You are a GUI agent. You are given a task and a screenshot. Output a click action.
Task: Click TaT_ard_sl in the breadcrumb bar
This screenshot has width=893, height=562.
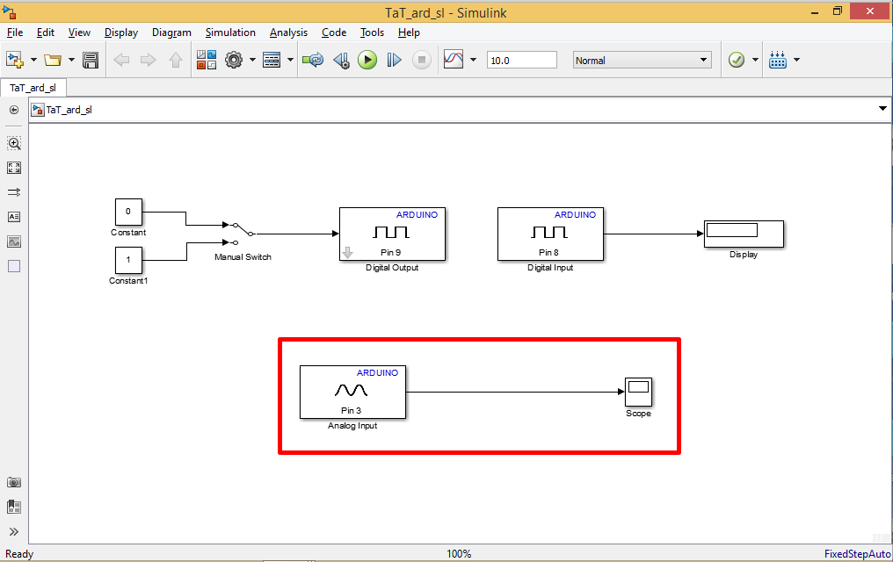pyautogui.click(x=69, y=110)
